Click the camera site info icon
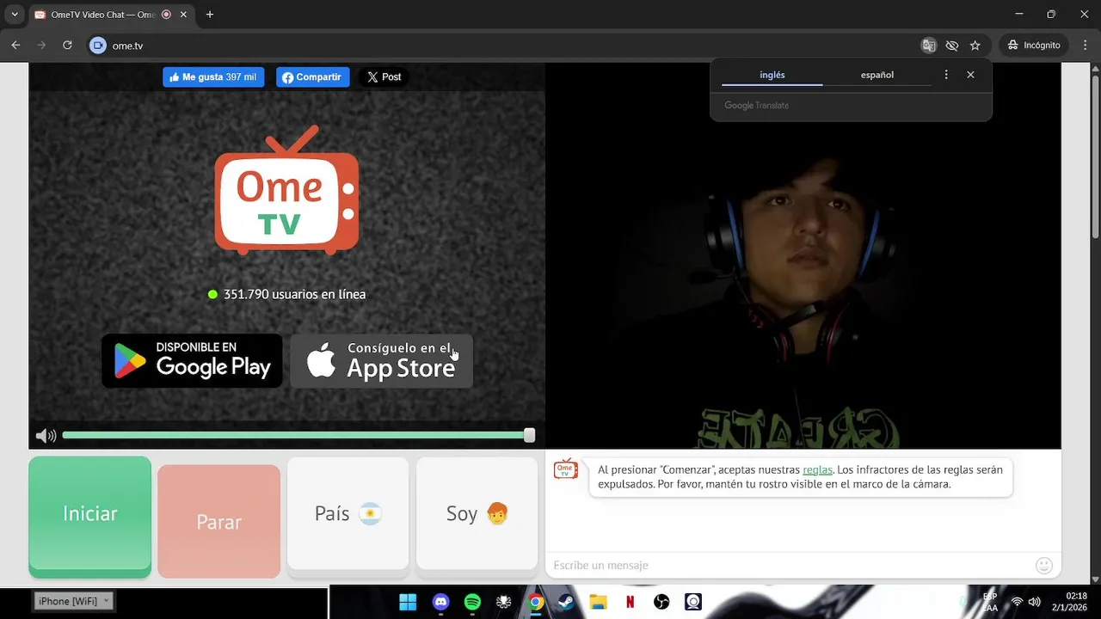The image size is (1101, 619). [98, 46]
